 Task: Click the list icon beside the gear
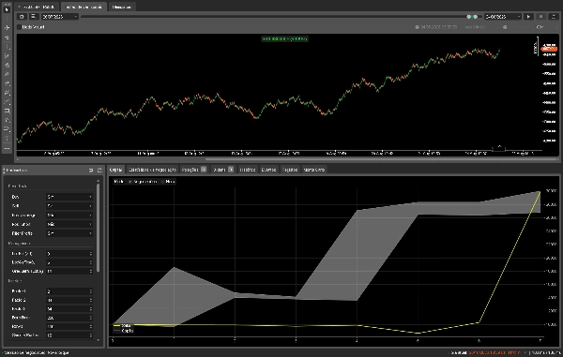pos(34,17)
